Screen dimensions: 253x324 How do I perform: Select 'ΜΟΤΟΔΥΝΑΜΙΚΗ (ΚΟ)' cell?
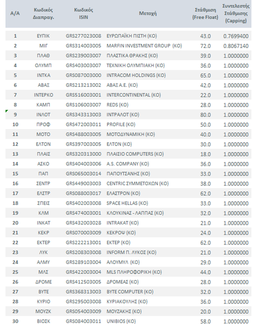(131, 134)
